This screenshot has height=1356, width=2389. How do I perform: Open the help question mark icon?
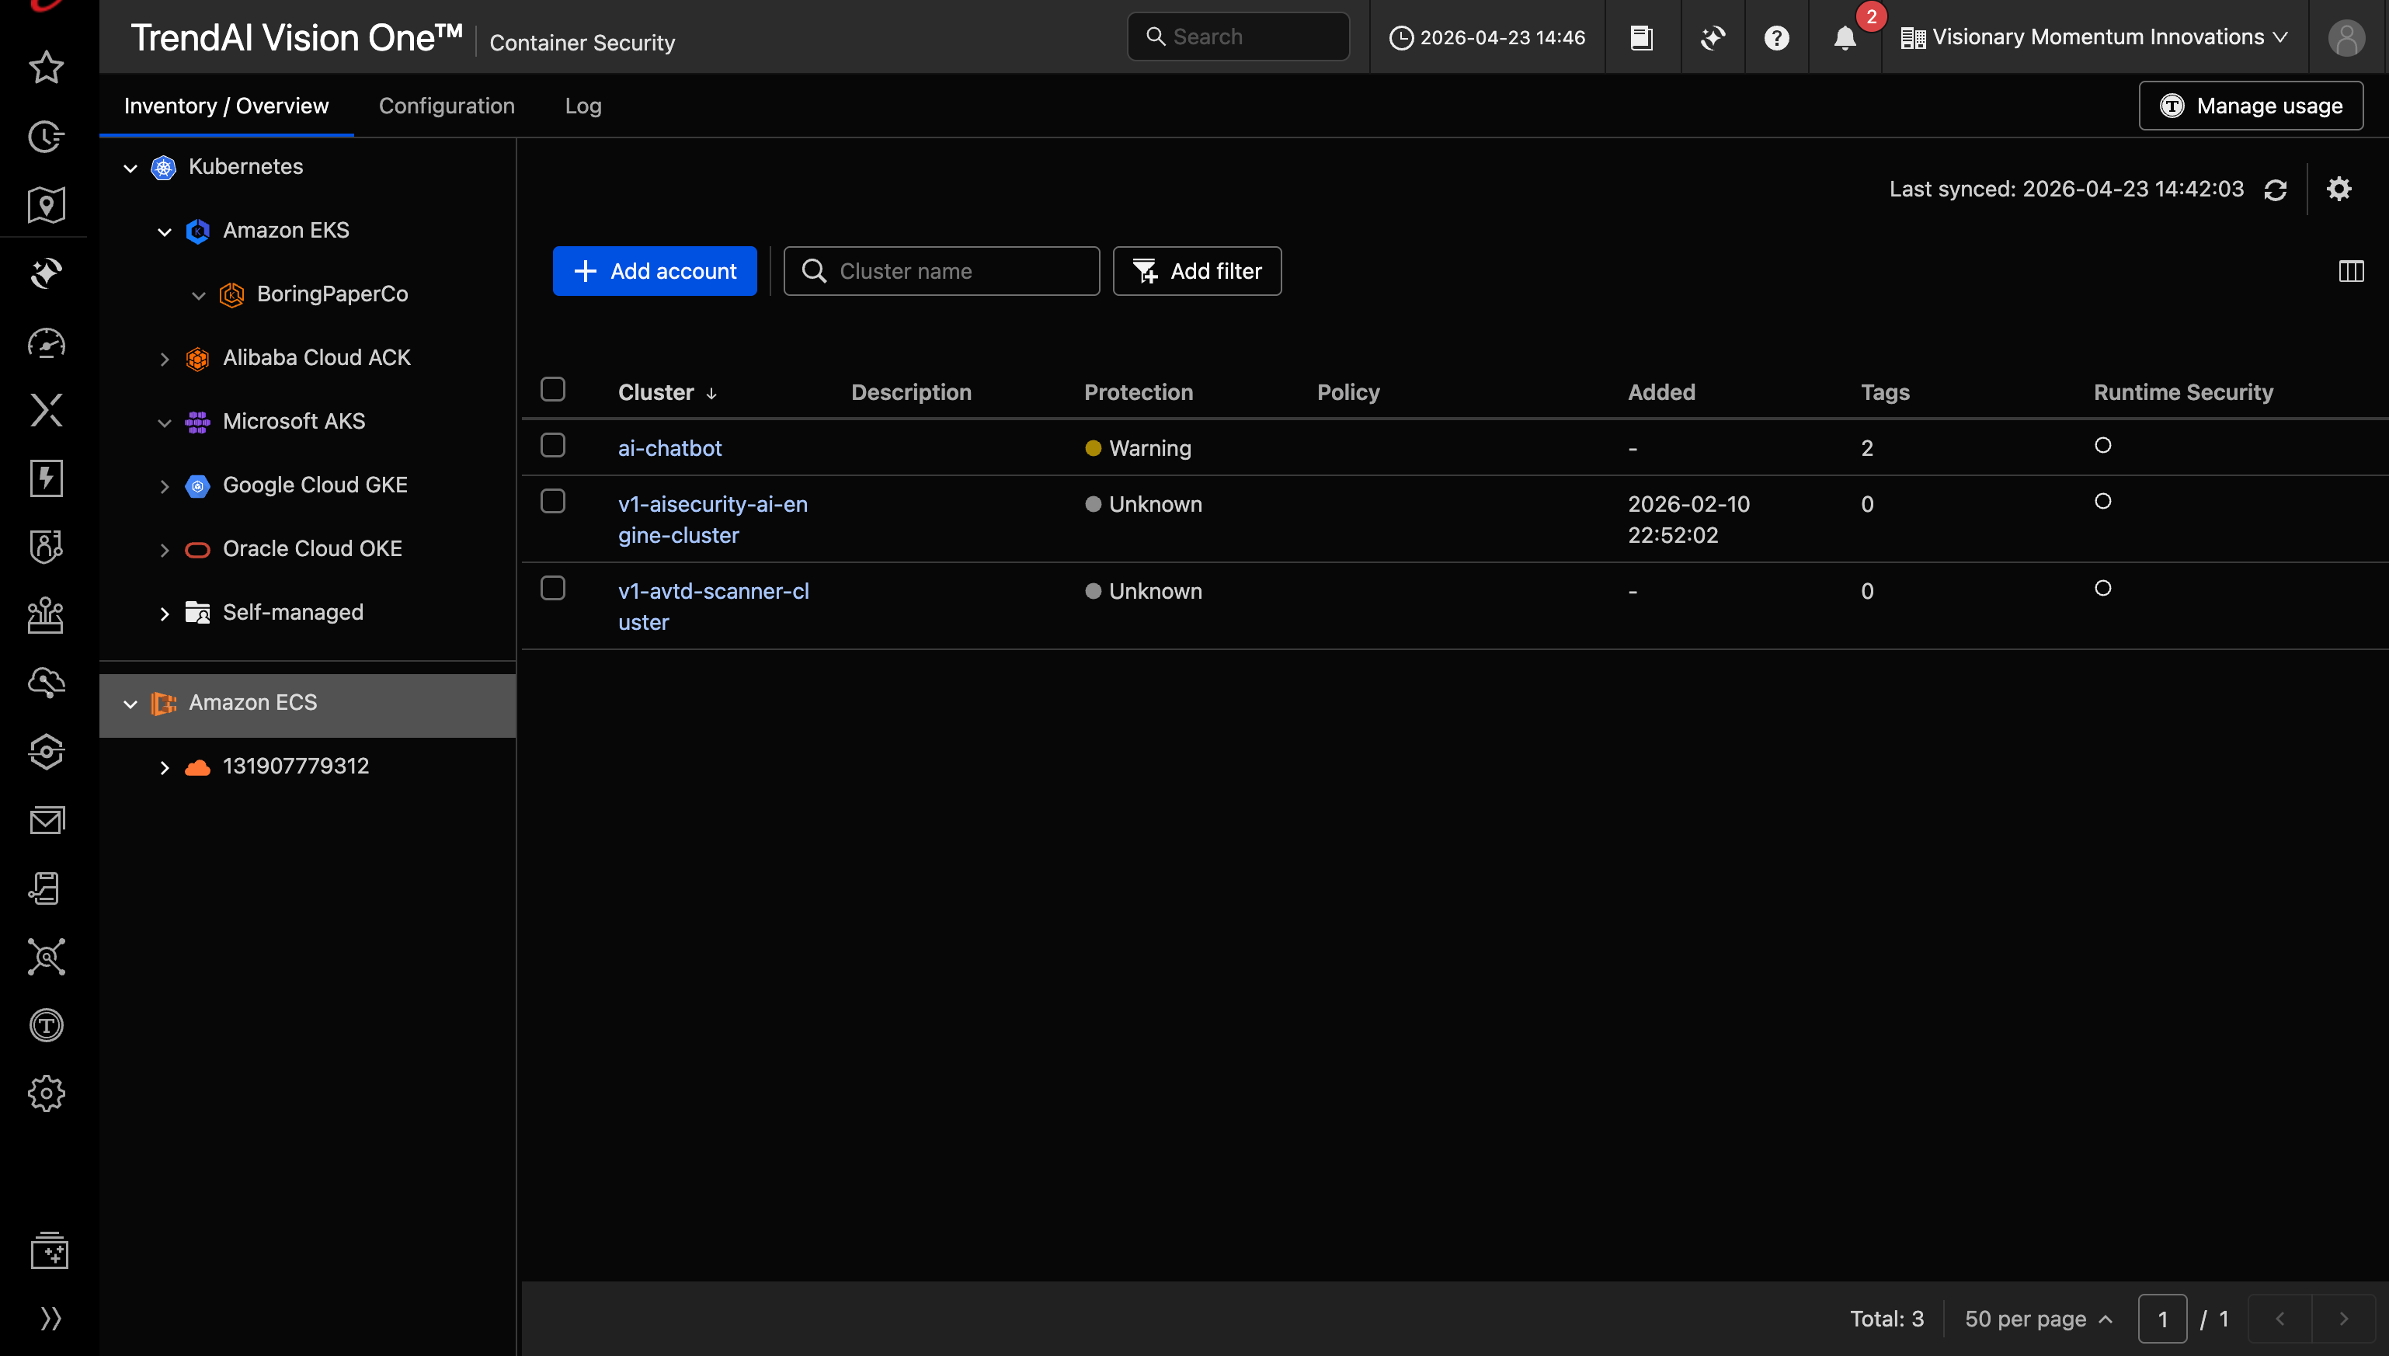coord(1776,37)
